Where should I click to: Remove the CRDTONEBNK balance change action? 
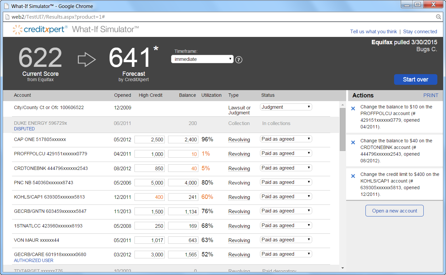pyautogui.click(x=353, y=142)
